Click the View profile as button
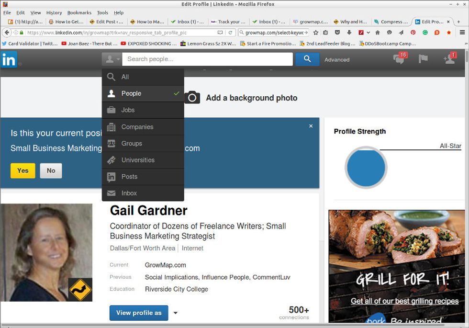The height and width of the screenshot is (328, 469). (x=139, y=313)
